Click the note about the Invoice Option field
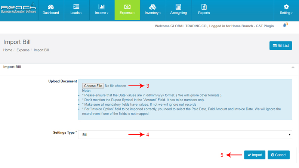The width and height of the screenshot is (299, 168). point(182,111)
